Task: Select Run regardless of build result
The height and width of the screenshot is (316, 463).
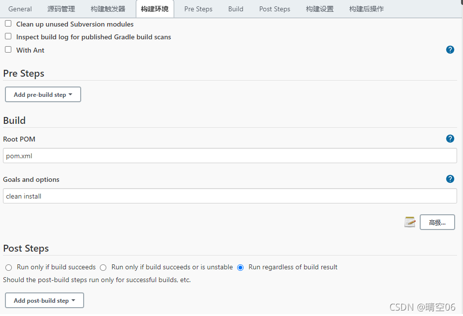Action: coord(241,267)
